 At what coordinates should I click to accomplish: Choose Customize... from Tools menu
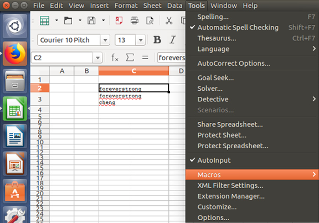(252, 207)
